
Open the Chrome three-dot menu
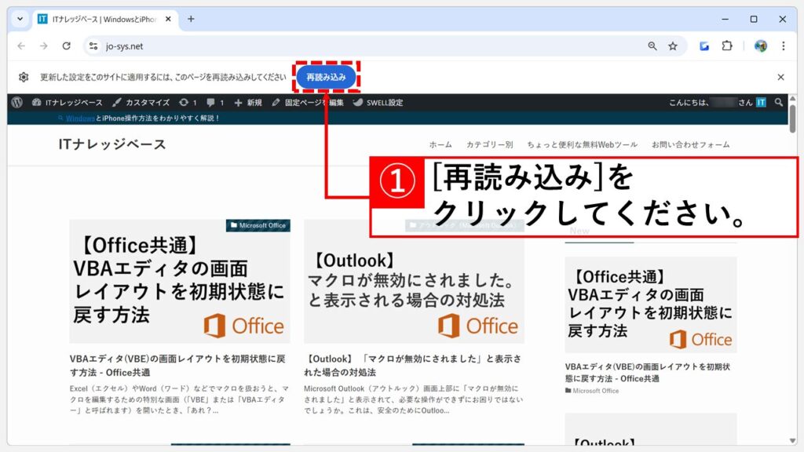[783, 46]
